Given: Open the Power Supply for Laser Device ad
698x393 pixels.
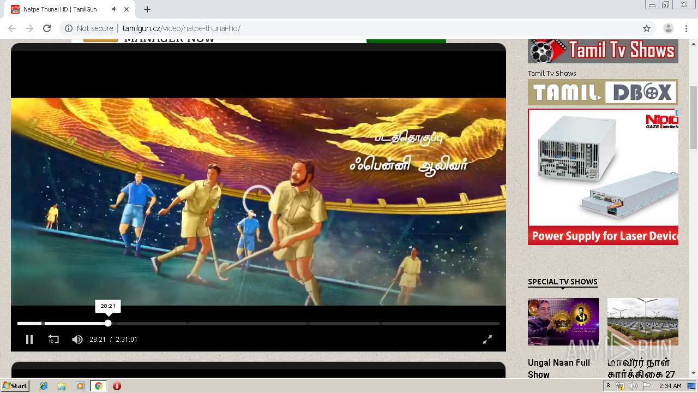Looking at the screenshot, I should pyautogui.click(x=603, y=177).
